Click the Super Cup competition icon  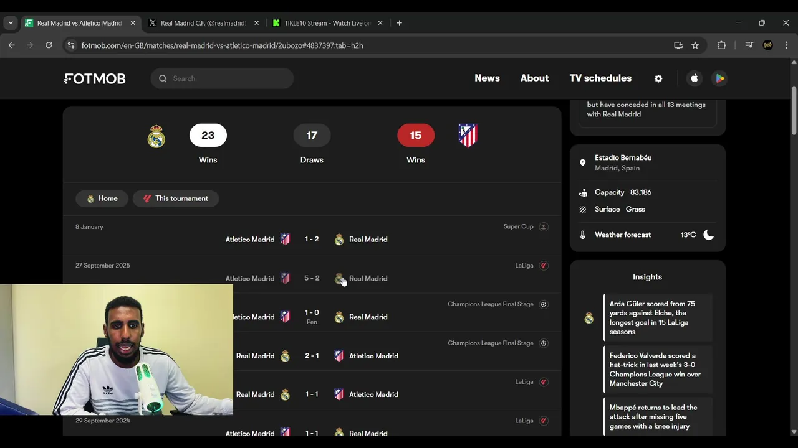544,226
